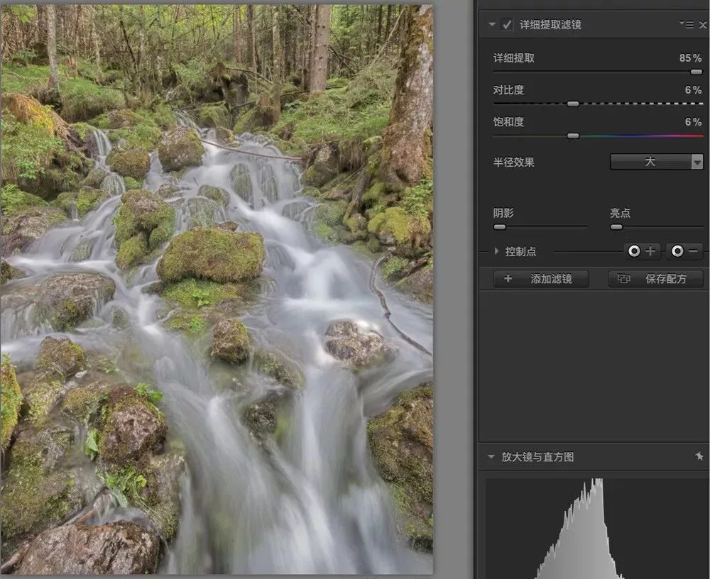
Task: Click the 饱和度 slider handle
Action: (x=573, y=136)
